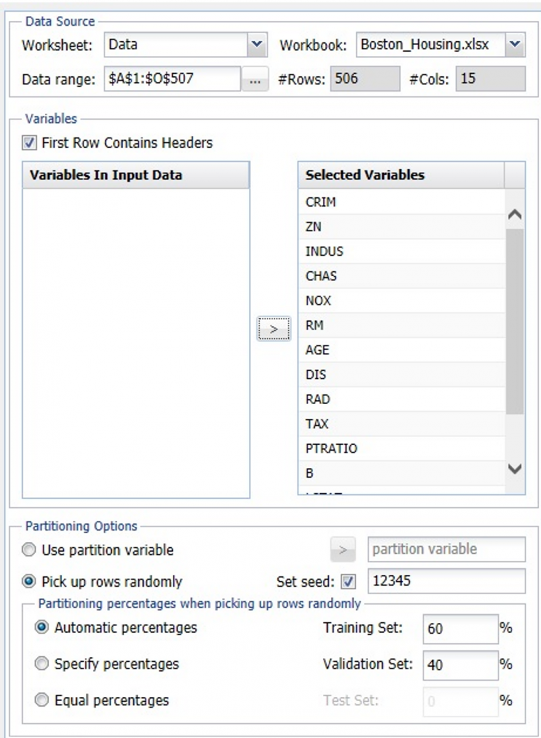The image size is (541, 738).
Task: Toggle First Row Contains Headers checkbox
Action: (x=30, y=143)
